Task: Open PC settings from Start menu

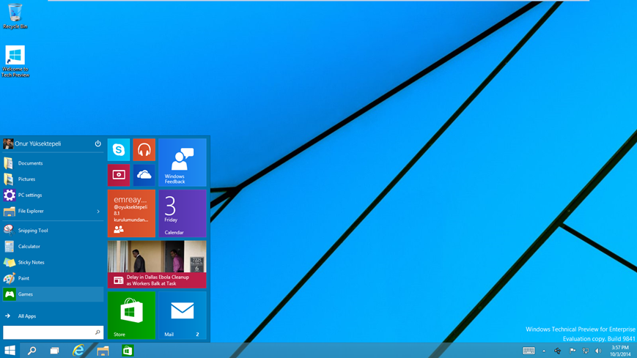Action: click(29, 195)
